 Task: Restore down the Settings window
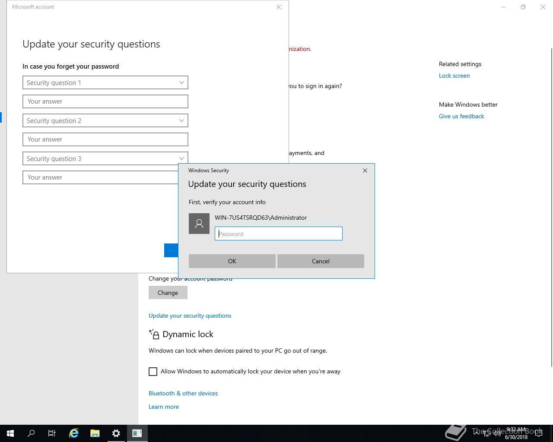coord(523,7)
